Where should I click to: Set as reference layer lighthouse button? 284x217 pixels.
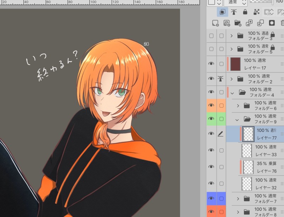click(234, 12)
